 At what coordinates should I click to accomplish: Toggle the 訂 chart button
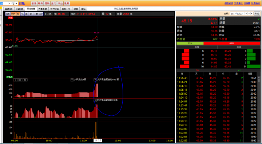[x=31, y=14]
